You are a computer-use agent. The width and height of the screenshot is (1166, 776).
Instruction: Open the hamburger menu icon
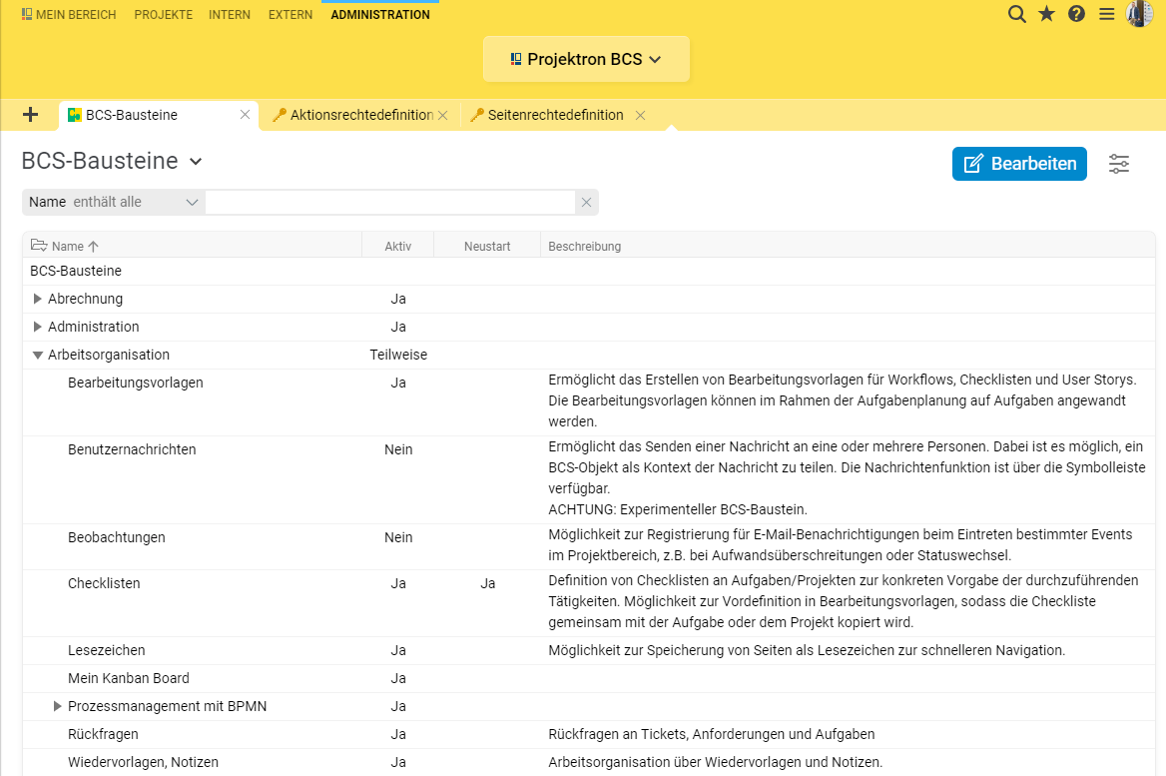[x=1106, y=14]
